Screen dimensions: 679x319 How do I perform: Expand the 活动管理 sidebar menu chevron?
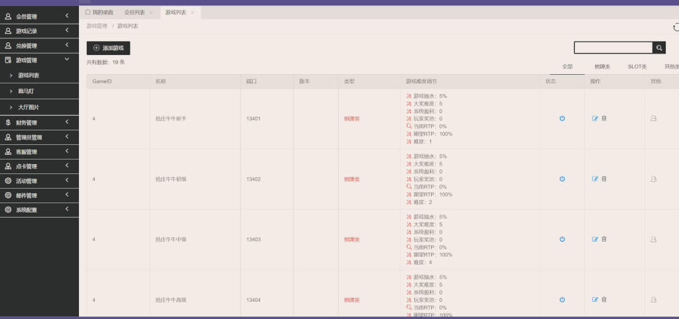(x=67, y=180)
